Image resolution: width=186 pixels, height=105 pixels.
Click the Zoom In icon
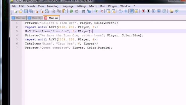(96, 11)
